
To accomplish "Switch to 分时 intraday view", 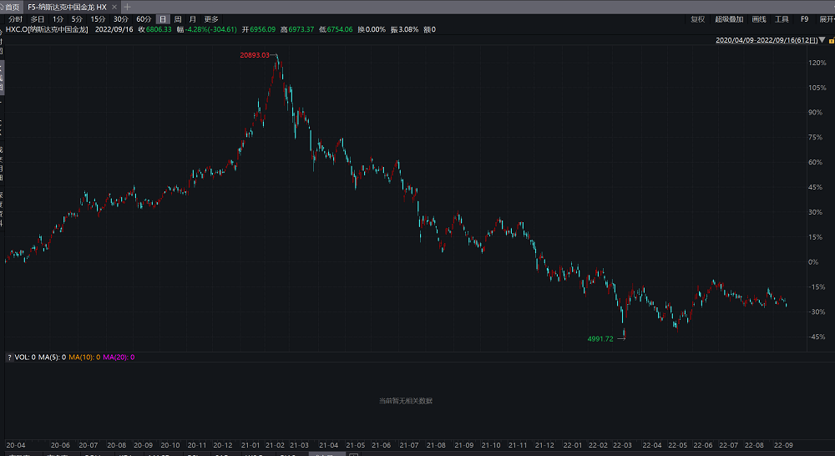I will click(x=15, y=19).
